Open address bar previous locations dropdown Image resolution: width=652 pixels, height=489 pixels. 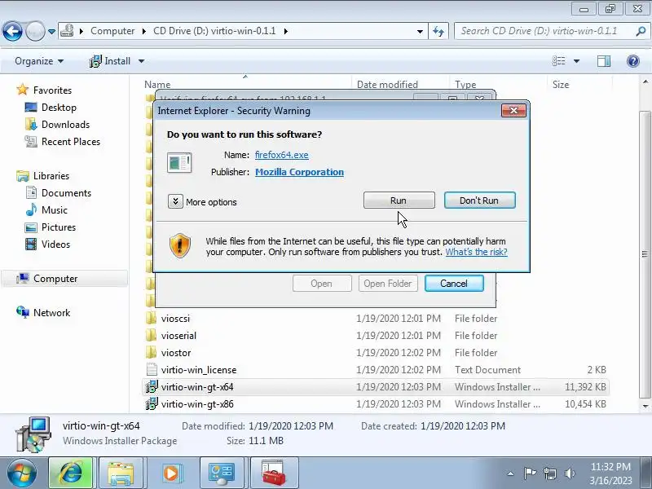[420, 31]
